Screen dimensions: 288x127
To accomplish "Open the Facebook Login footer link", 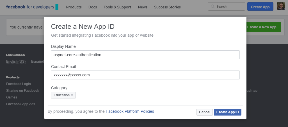I will (x=19, y=84).
